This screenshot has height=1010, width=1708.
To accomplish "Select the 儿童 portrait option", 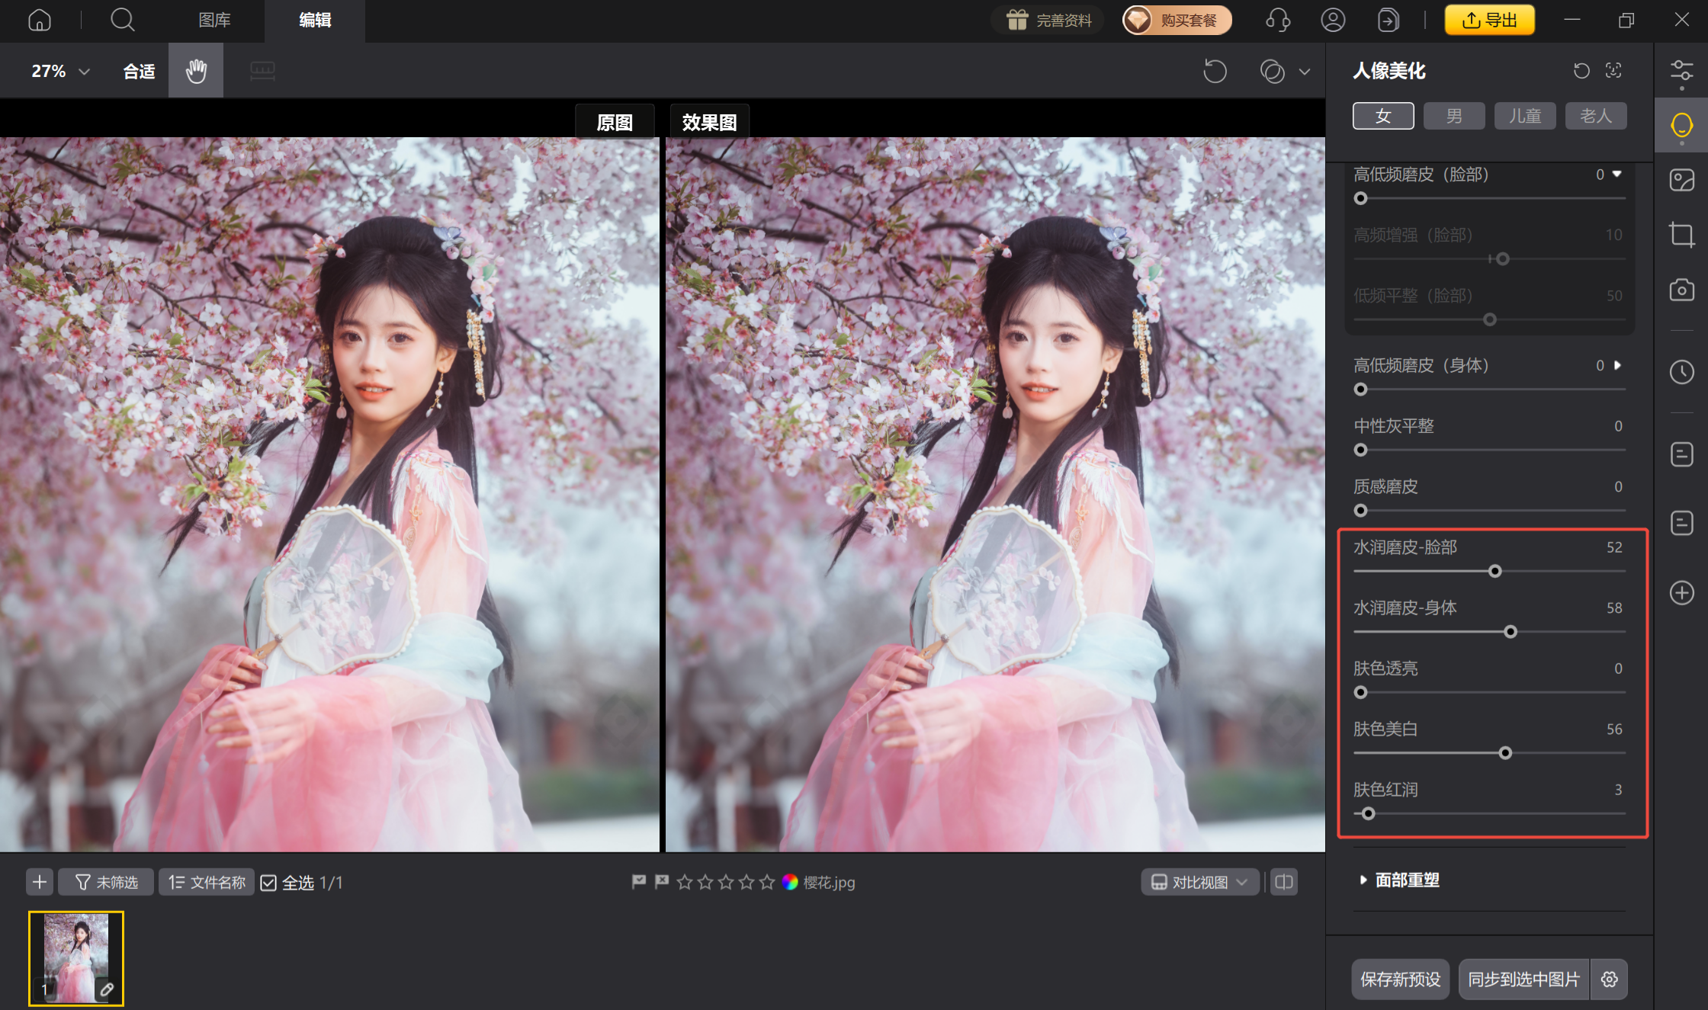I will pos(1525,116).
